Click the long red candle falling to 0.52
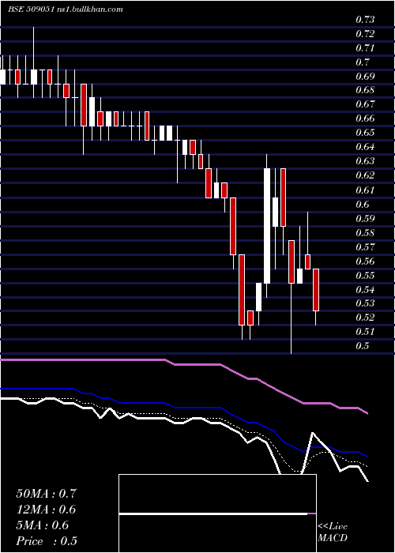 click(242, 290)
